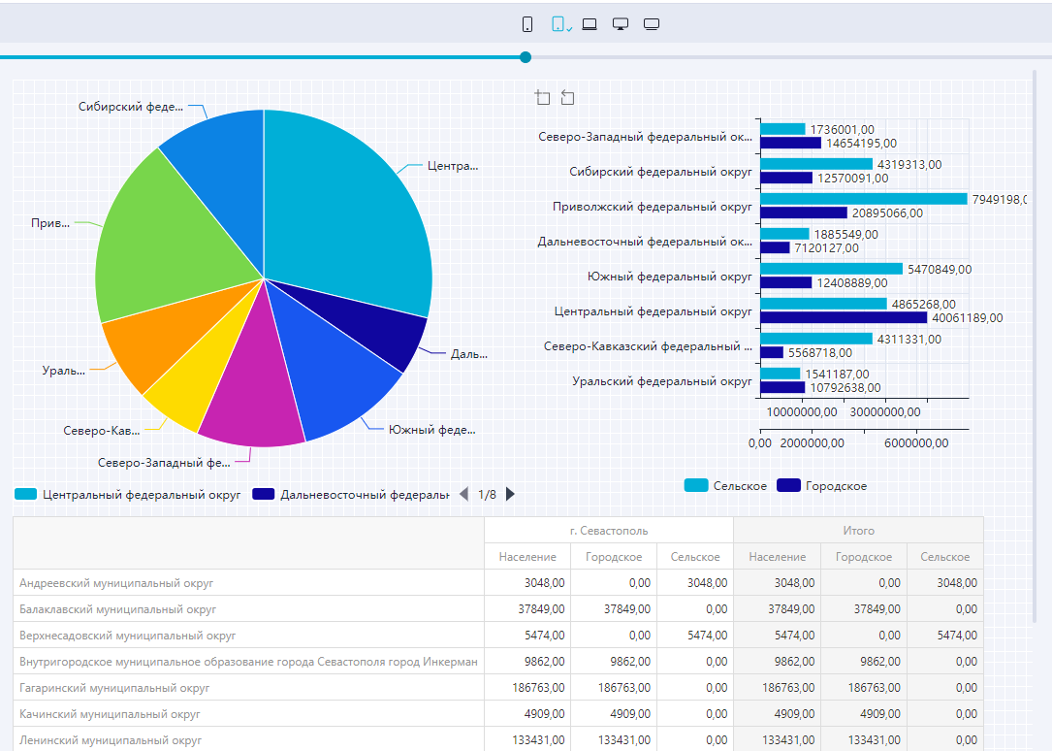Image resolution: width=1052 pixels, height=751 pixels.
Task: Switch to laptop layout preview
Action: point(590,24)
